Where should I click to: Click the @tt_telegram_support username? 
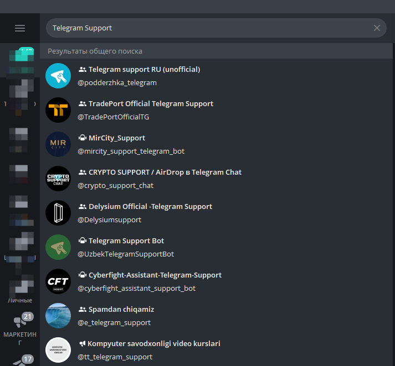click(115, 357)
